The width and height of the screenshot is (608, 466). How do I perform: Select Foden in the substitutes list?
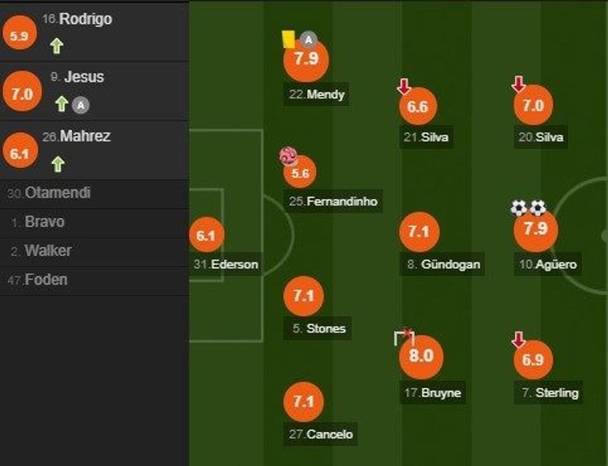coord(46,280)
